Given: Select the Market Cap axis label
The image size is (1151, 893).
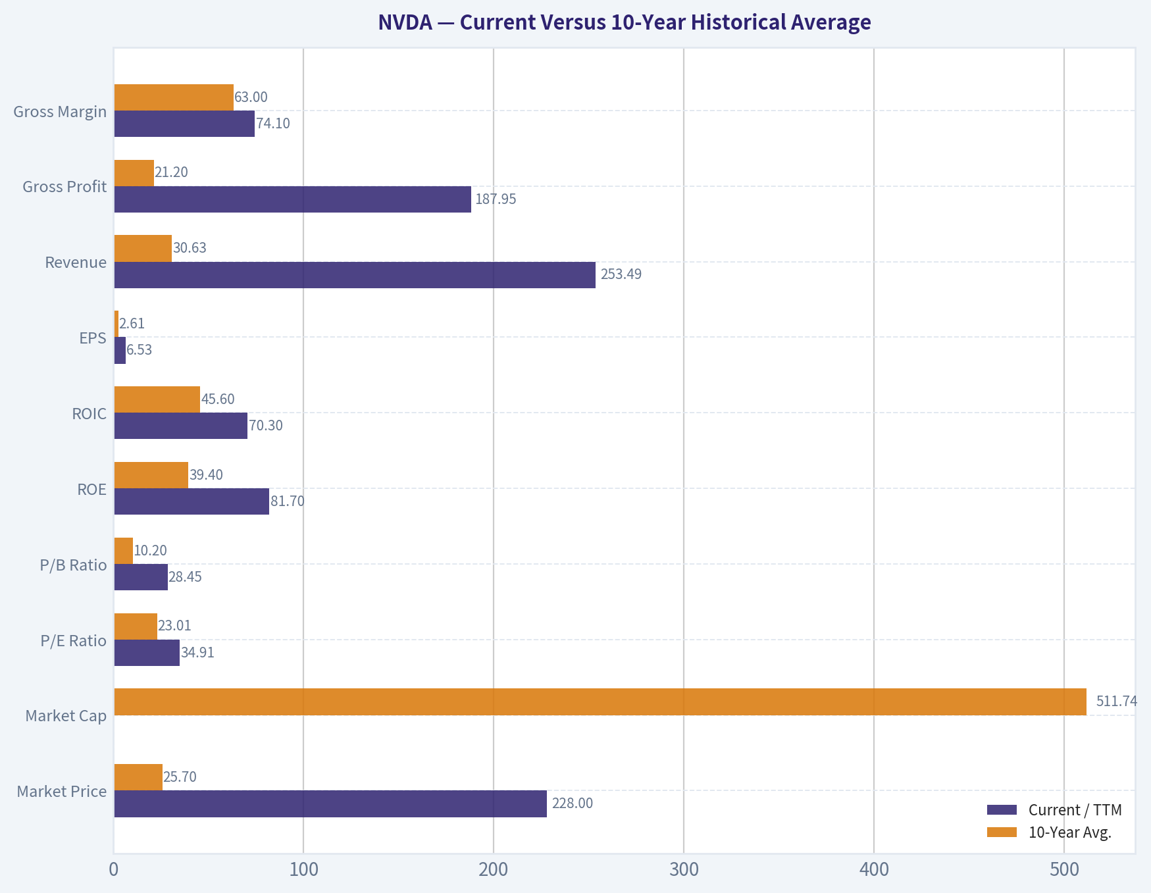Looking at the screenshot, I should 66,716.
